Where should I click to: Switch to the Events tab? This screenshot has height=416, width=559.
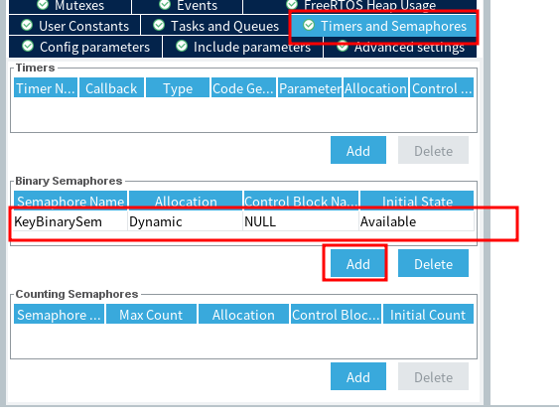188,6
